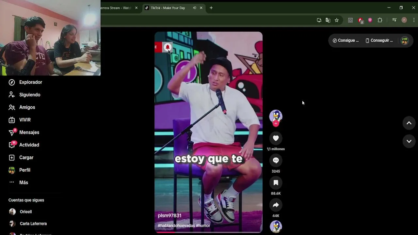Click Cargar to upload a video
This screenshot has height=235, width=418.
tap(21, 157)
